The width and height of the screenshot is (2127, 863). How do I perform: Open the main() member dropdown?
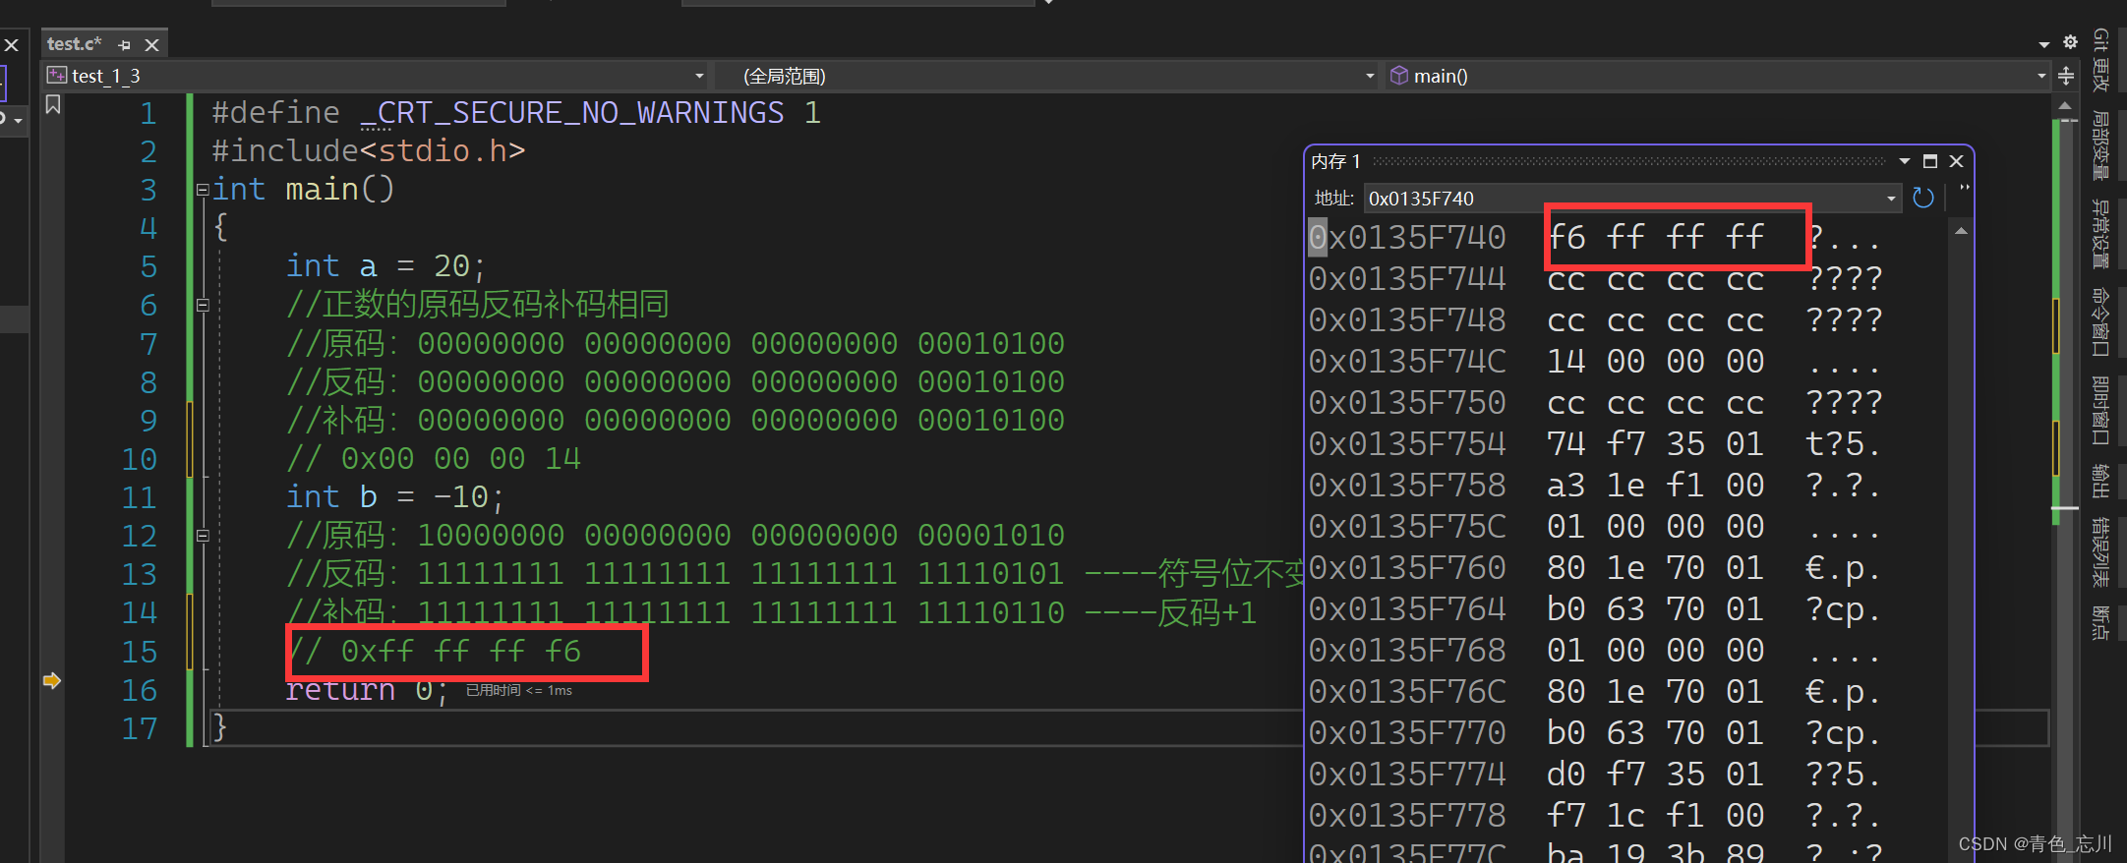(2042, 76)
